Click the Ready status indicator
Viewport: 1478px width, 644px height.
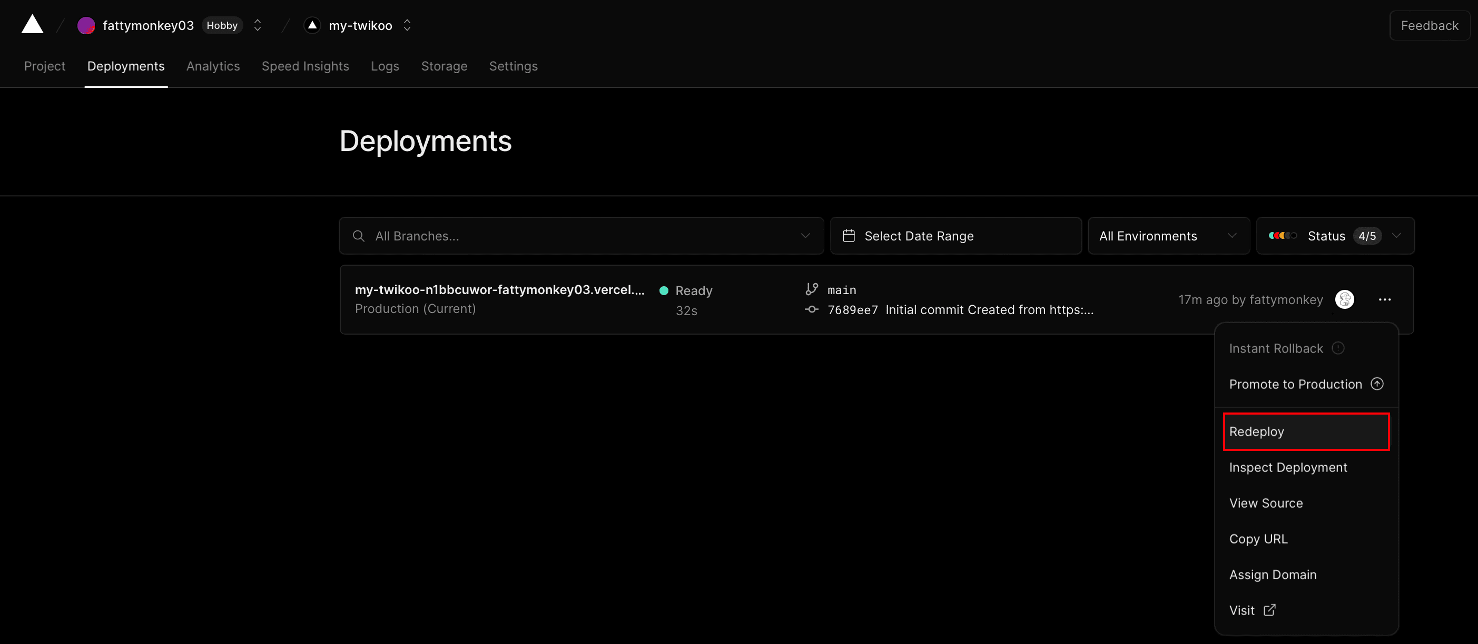[686, 290]
